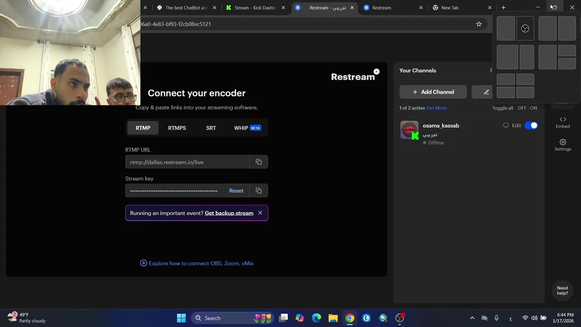
Task: Open Microsoft Edge from the taskbar
Action: point(316,318)
